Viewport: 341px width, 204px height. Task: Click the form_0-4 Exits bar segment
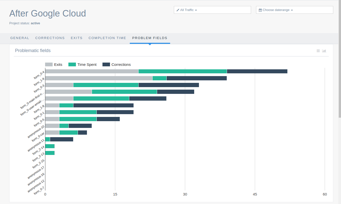pyautogui.click(x=92, y=71)
